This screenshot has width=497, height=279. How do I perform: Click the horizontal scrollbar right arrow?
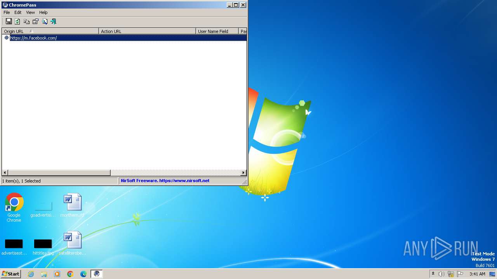(243, 173)
